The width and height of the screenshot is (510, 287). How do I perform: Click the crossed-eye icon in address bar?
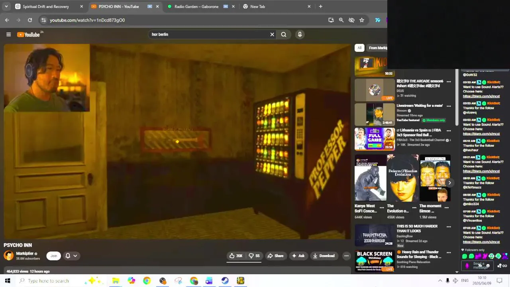point(351,20)
